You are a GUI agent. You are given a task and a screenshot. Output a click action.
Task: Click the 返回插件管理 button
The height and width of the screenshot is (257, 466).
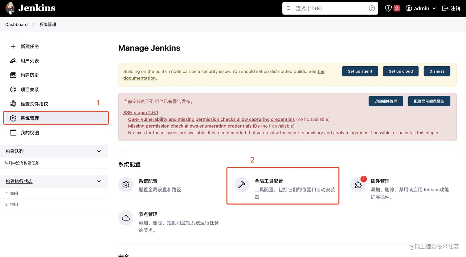coord(386,101)
